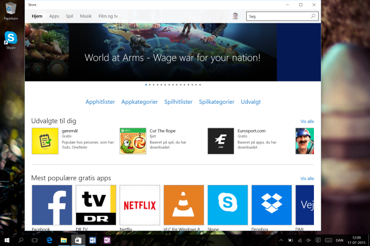This screenshot has height=246, width=370.
Task: Open the Film og tv tab
Action: 108,16
